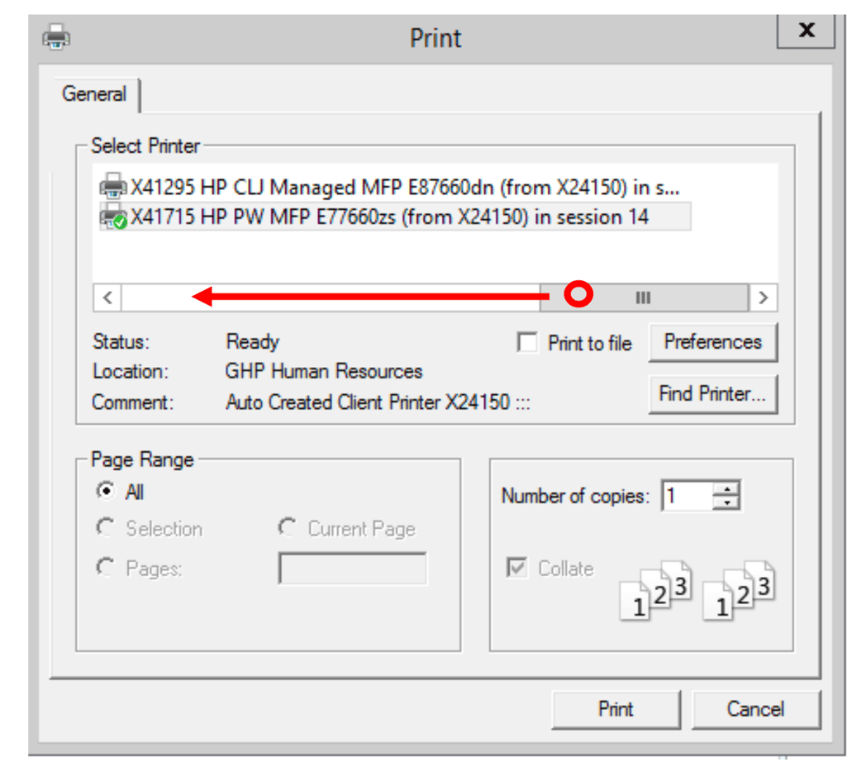
Task: Choose the Current Page radio option
Action: tap(288, 527)
